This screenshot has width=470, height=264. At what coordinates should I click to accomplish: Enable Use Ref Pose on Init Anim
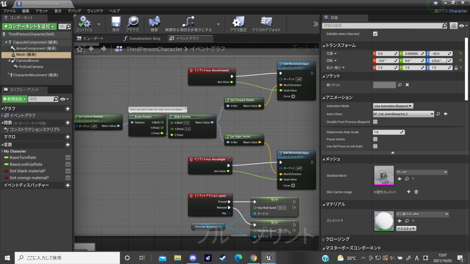(375, 146)
